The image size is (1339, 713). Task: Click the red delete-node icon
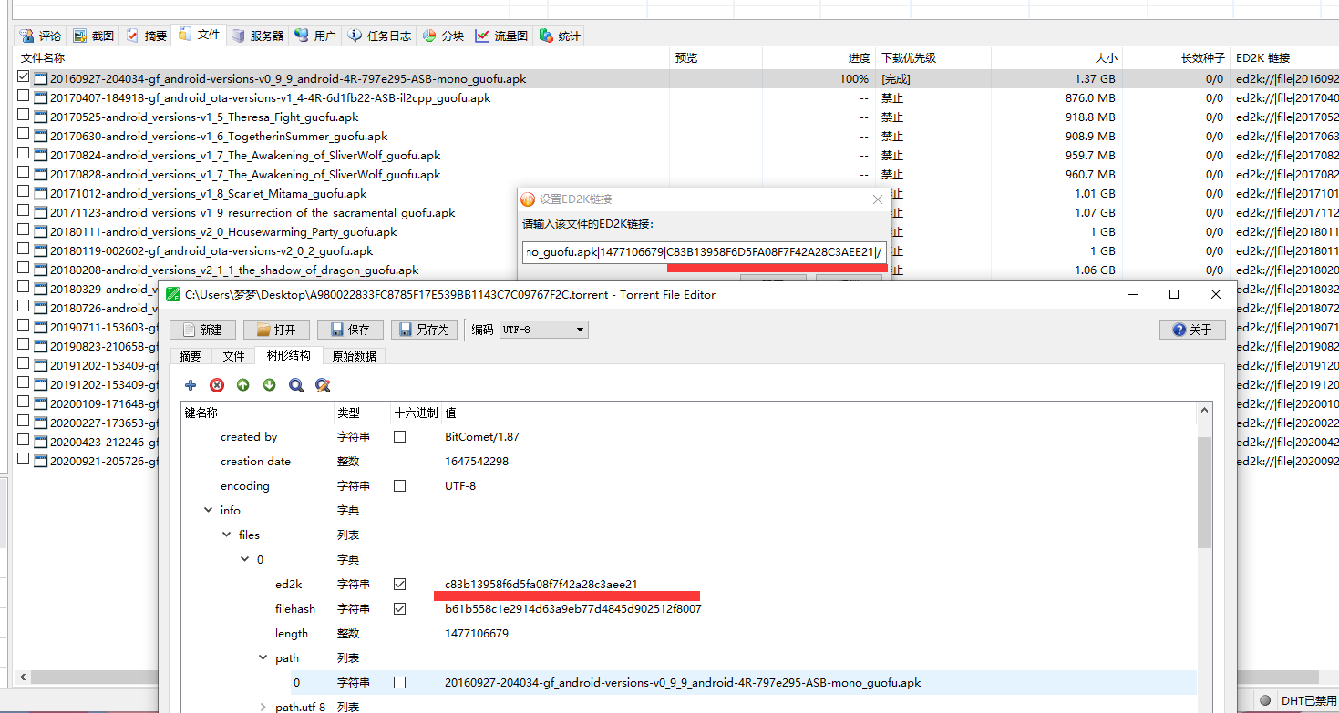point(217,385)
